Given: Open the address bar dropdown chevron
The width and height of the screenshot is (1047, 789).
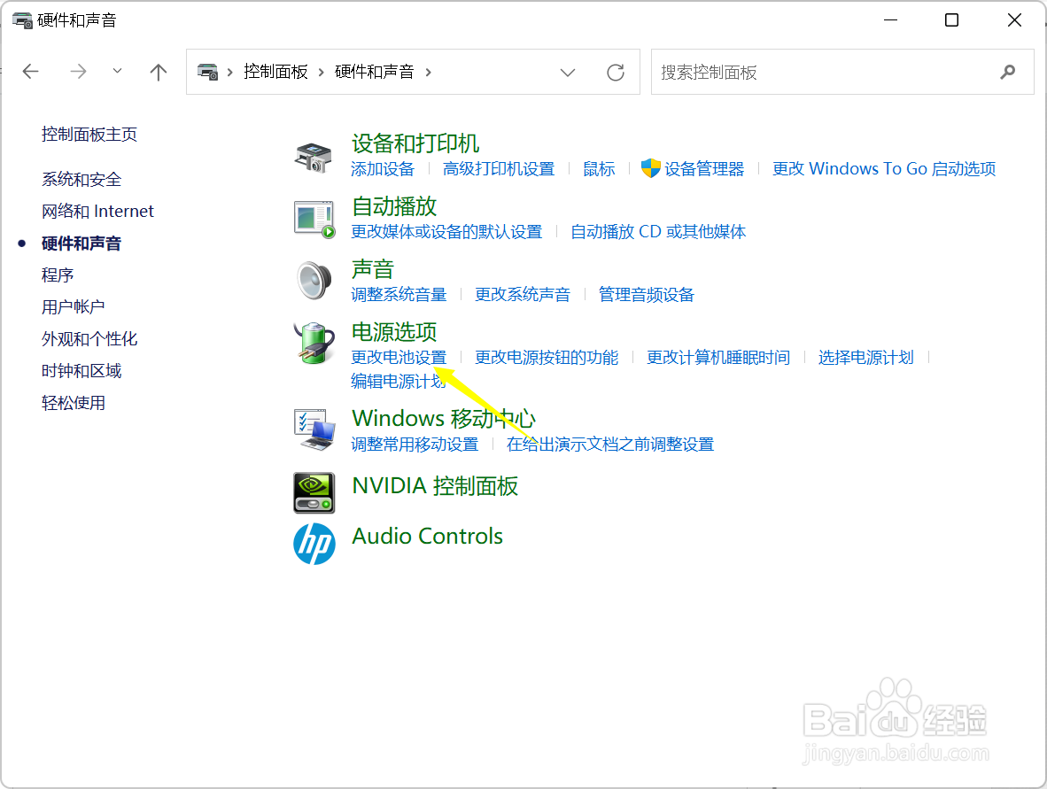Looking at the screenshot, I should pyautogui.click(x=567, y=72).
